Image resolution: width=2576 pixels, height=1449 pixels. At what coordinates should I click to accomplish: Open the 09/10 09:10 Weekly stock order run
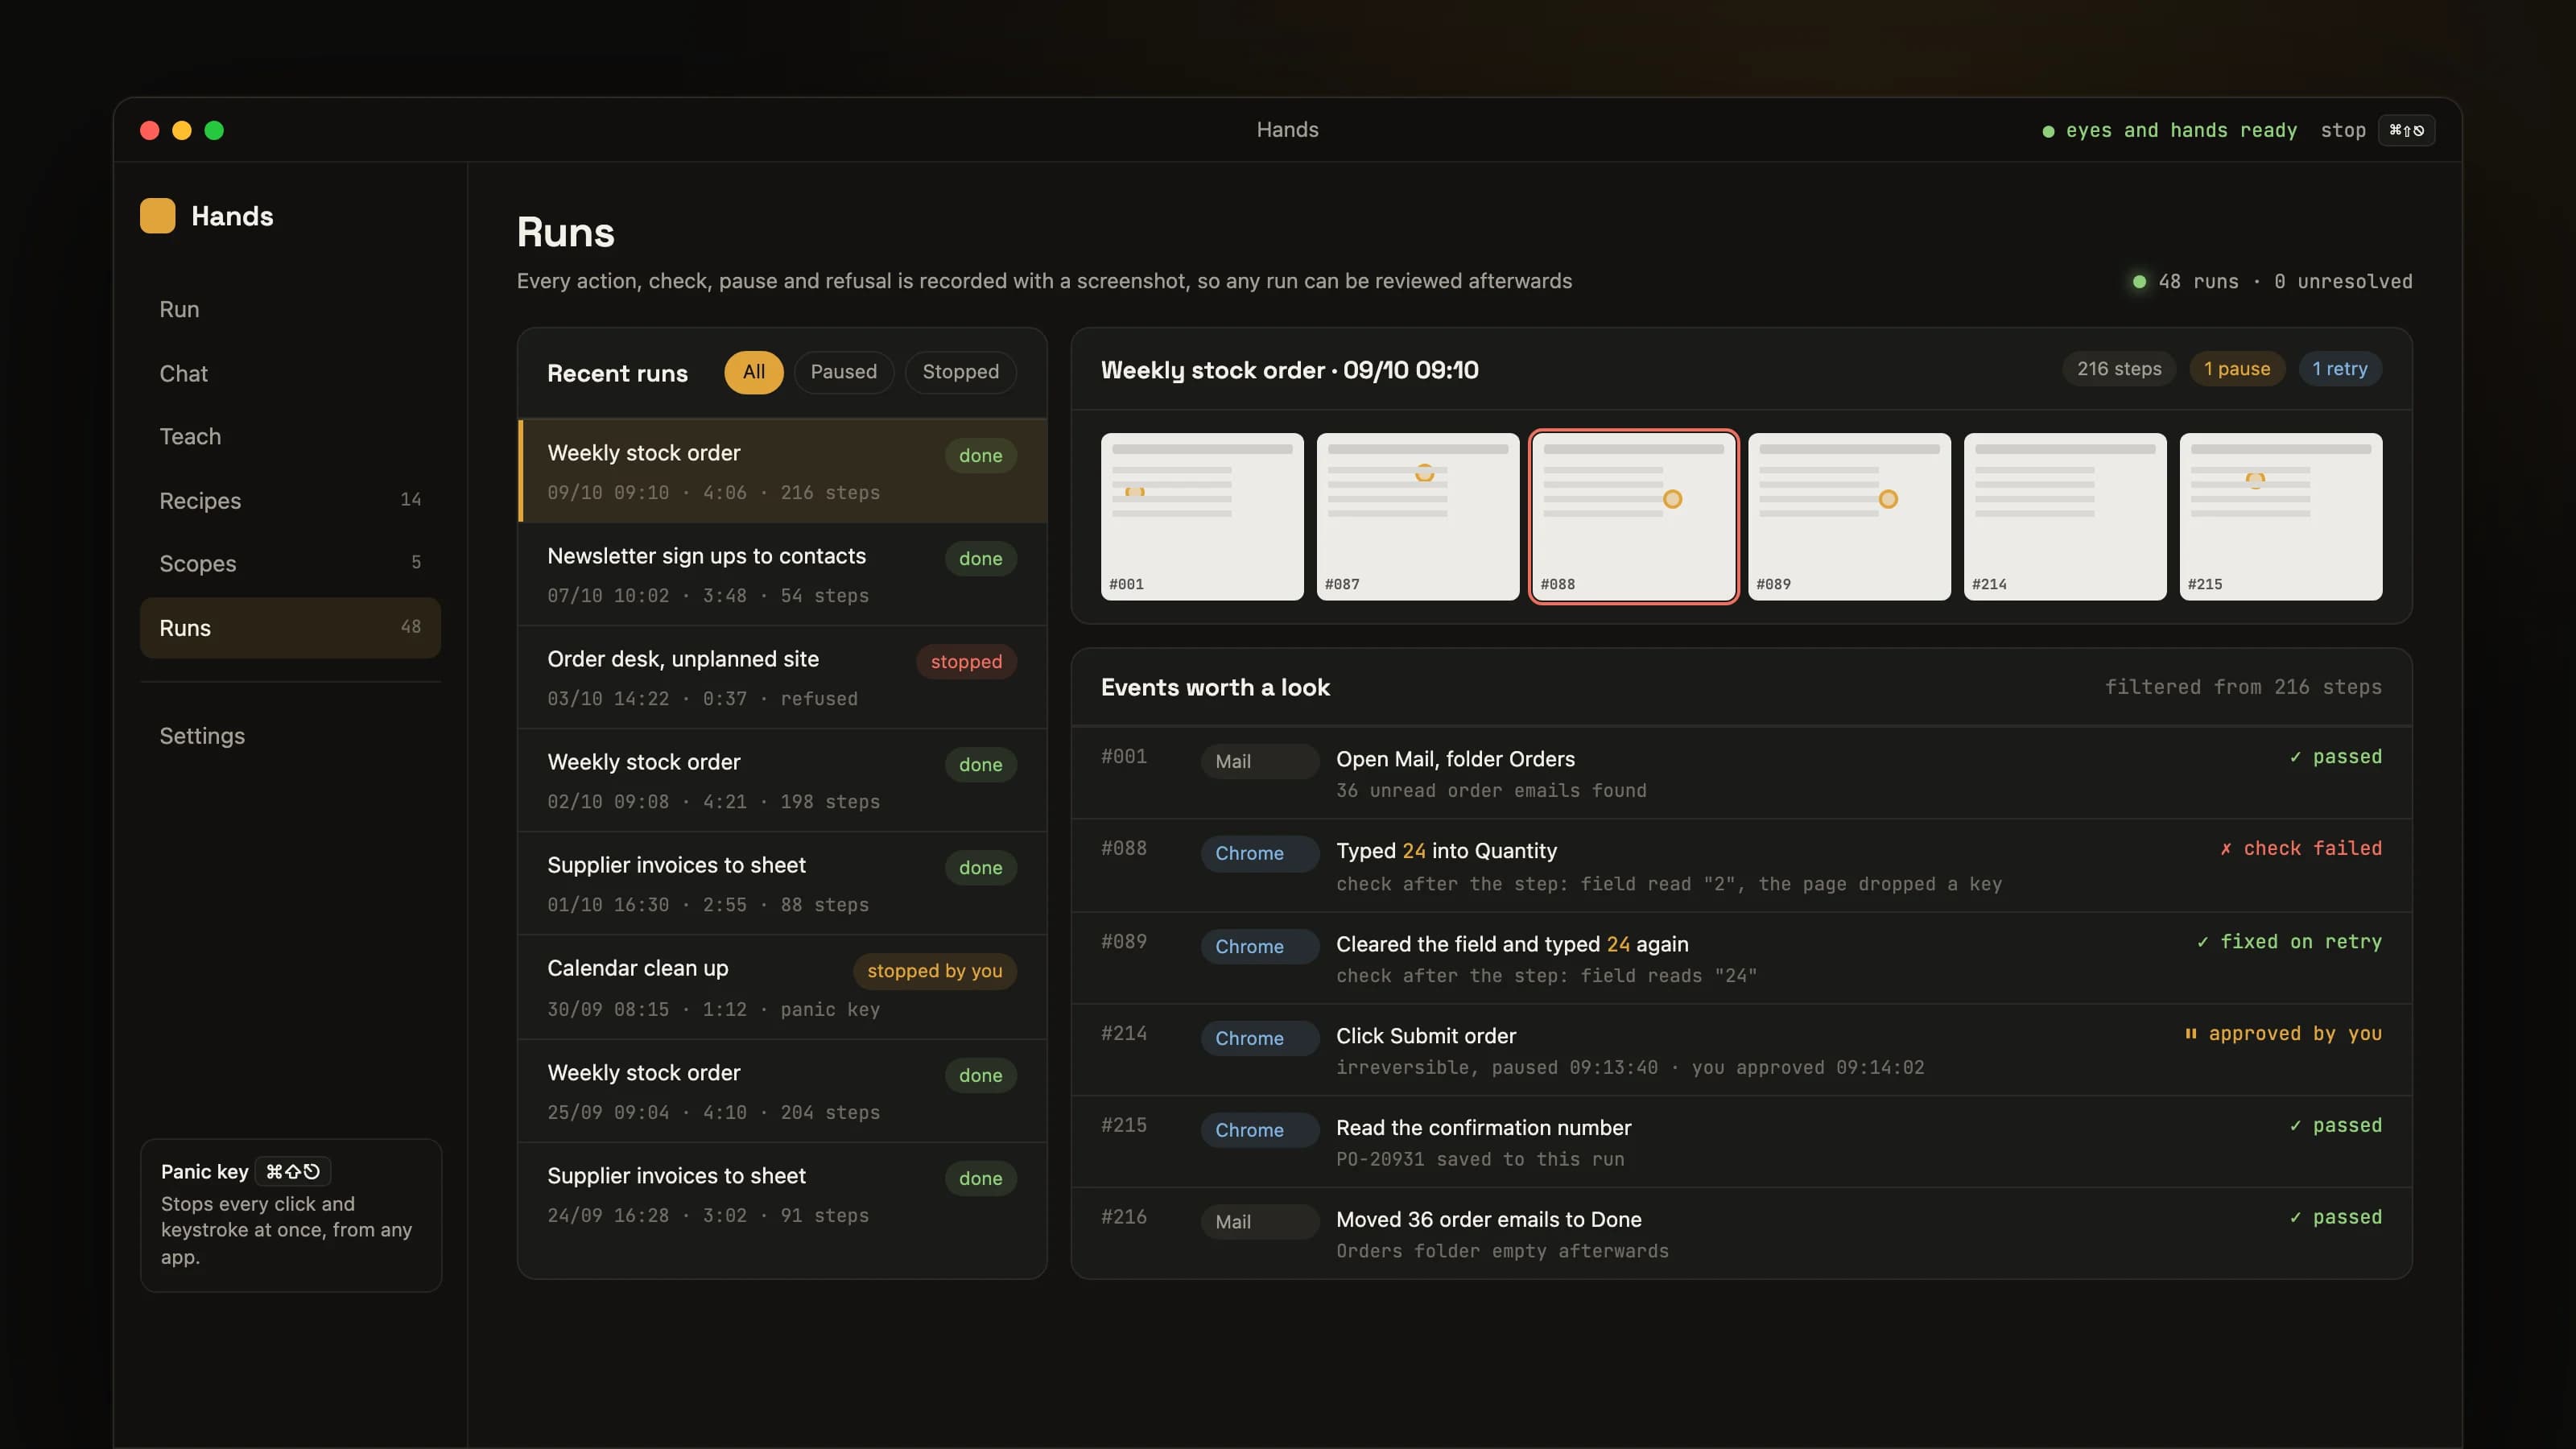782,470
